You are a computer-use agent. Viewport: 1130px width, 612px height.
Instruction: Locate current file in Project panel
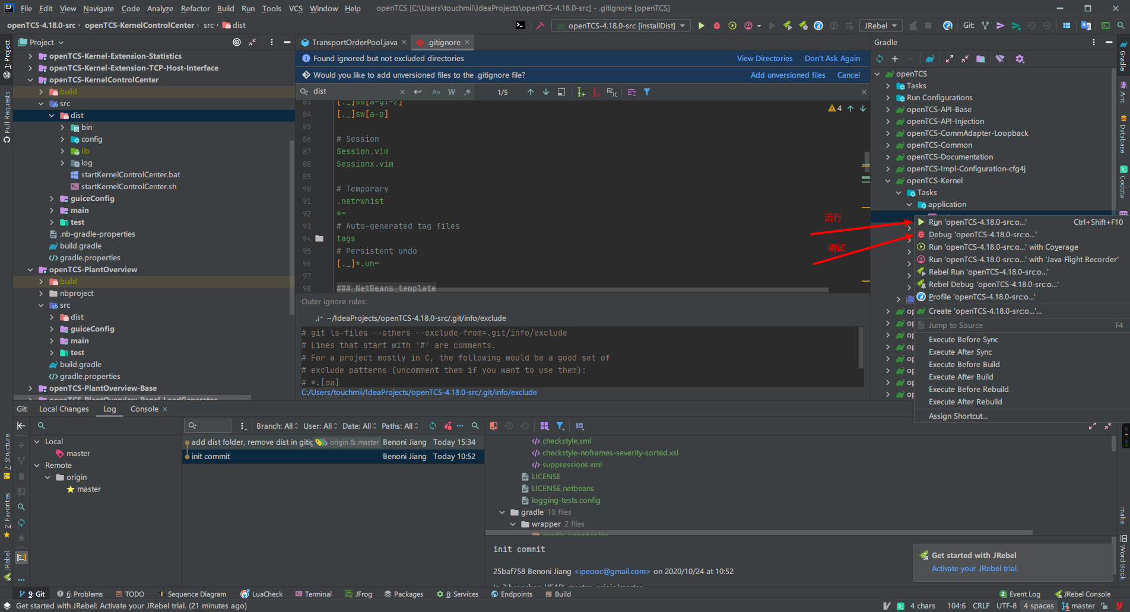tap(237, 42)
